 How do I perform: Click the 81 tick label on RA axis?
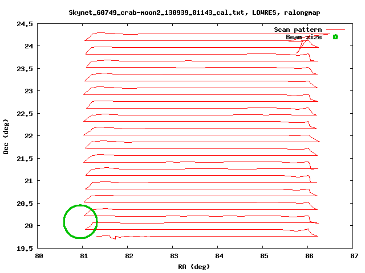(x=84, y=256)
